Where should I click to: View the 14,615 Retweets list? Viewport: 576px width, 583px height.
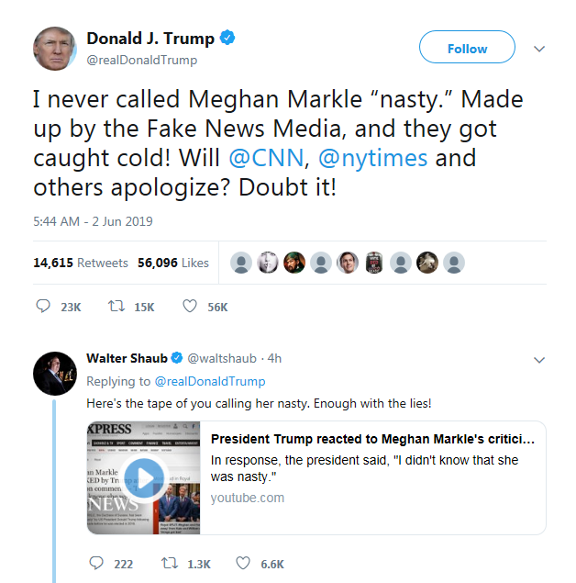[x=81, y=263]
